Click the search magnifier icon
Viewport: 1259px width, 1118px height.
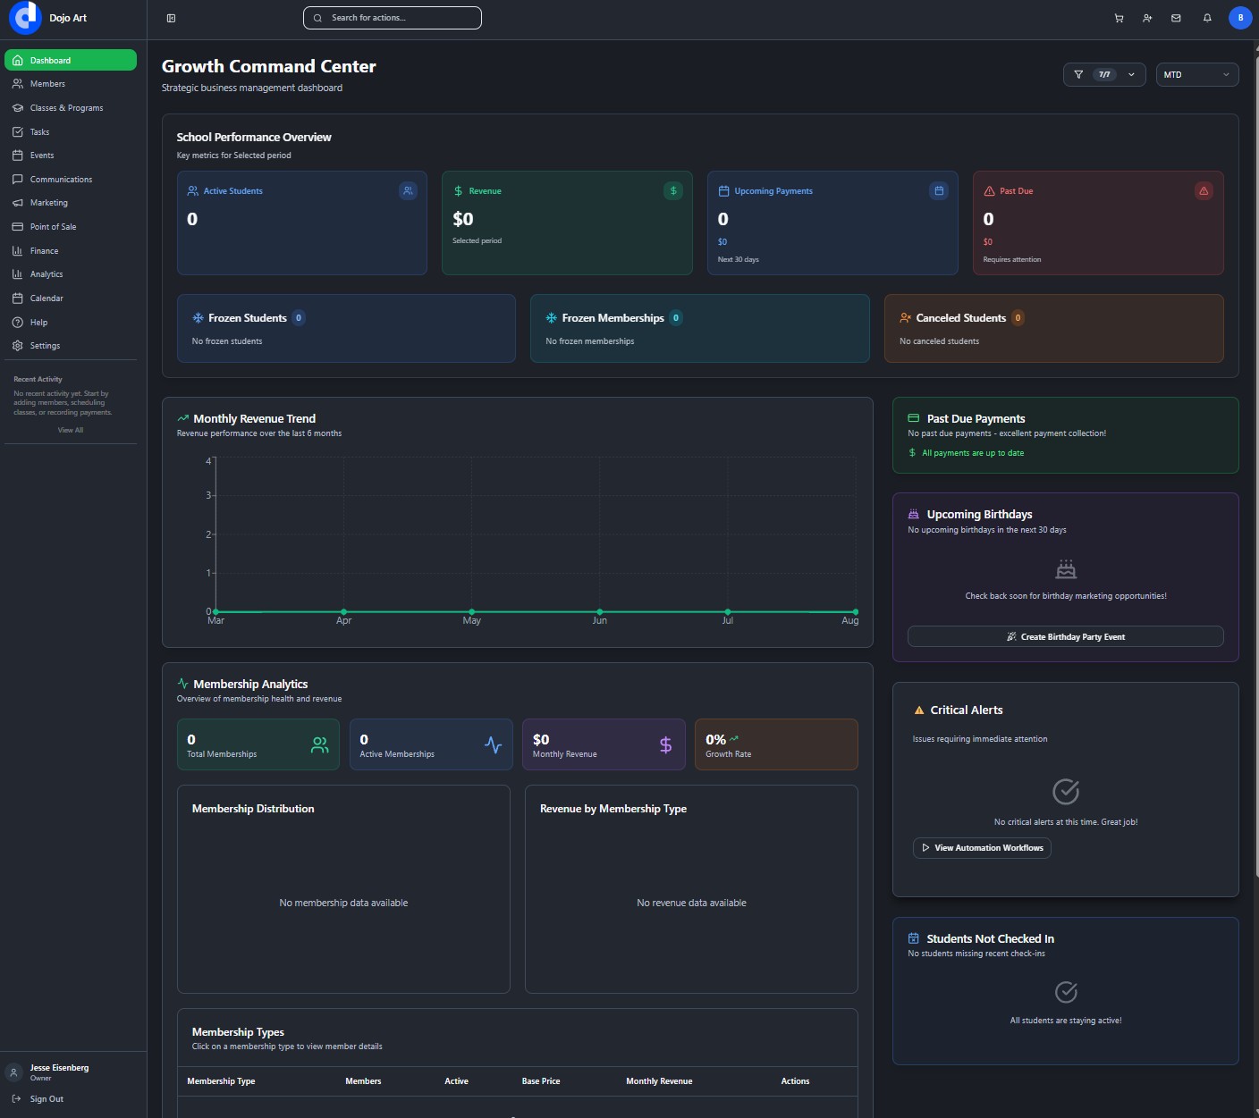[317, 18]
